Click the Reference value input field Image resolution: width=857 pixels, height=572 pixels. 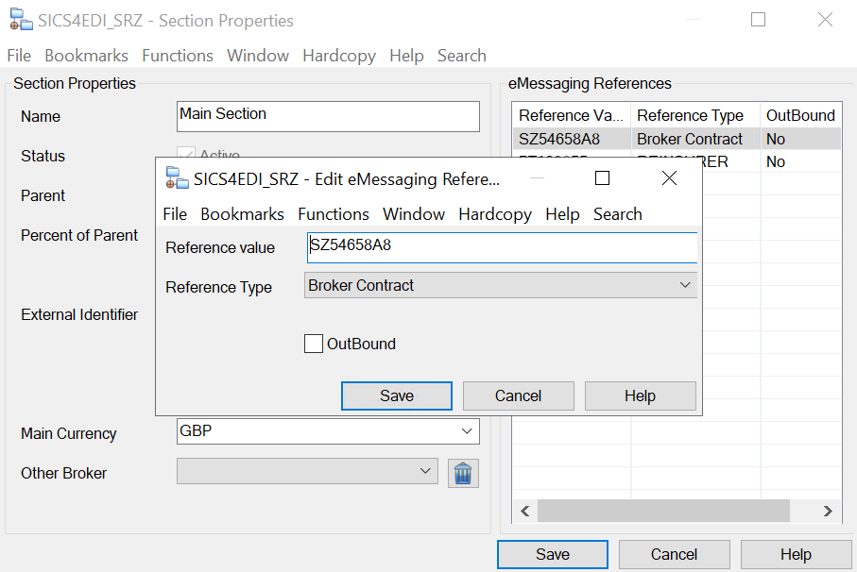501,247
